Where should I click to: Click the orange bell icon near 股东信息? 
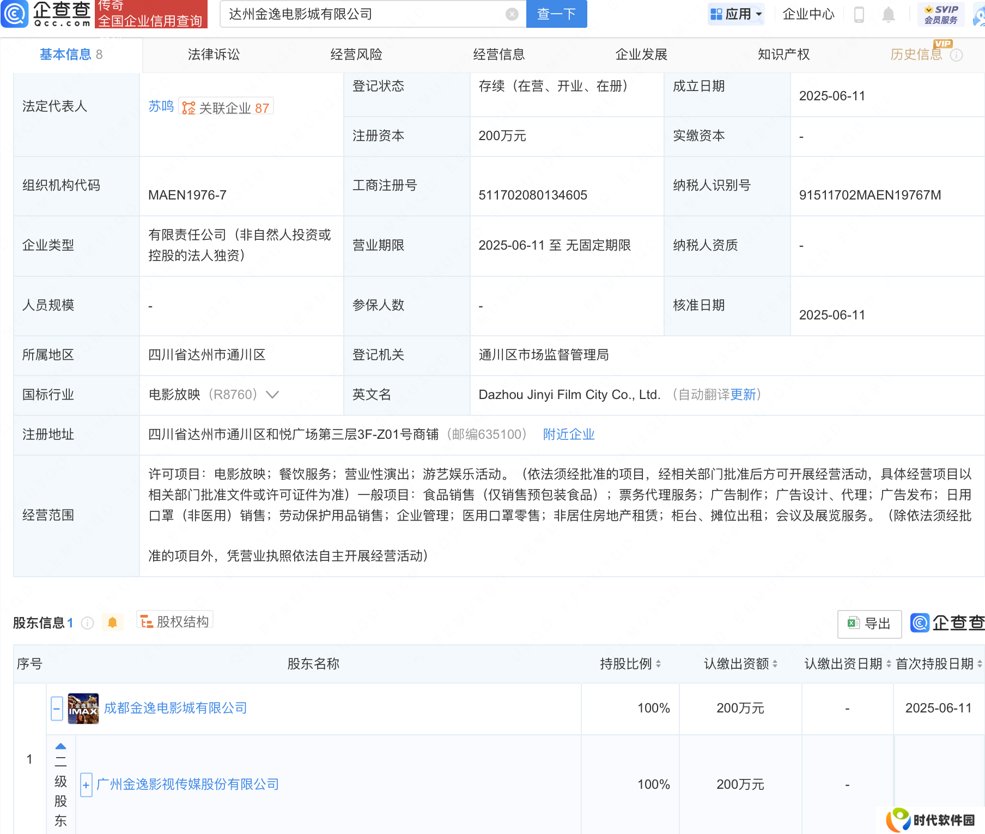point(112,623)
